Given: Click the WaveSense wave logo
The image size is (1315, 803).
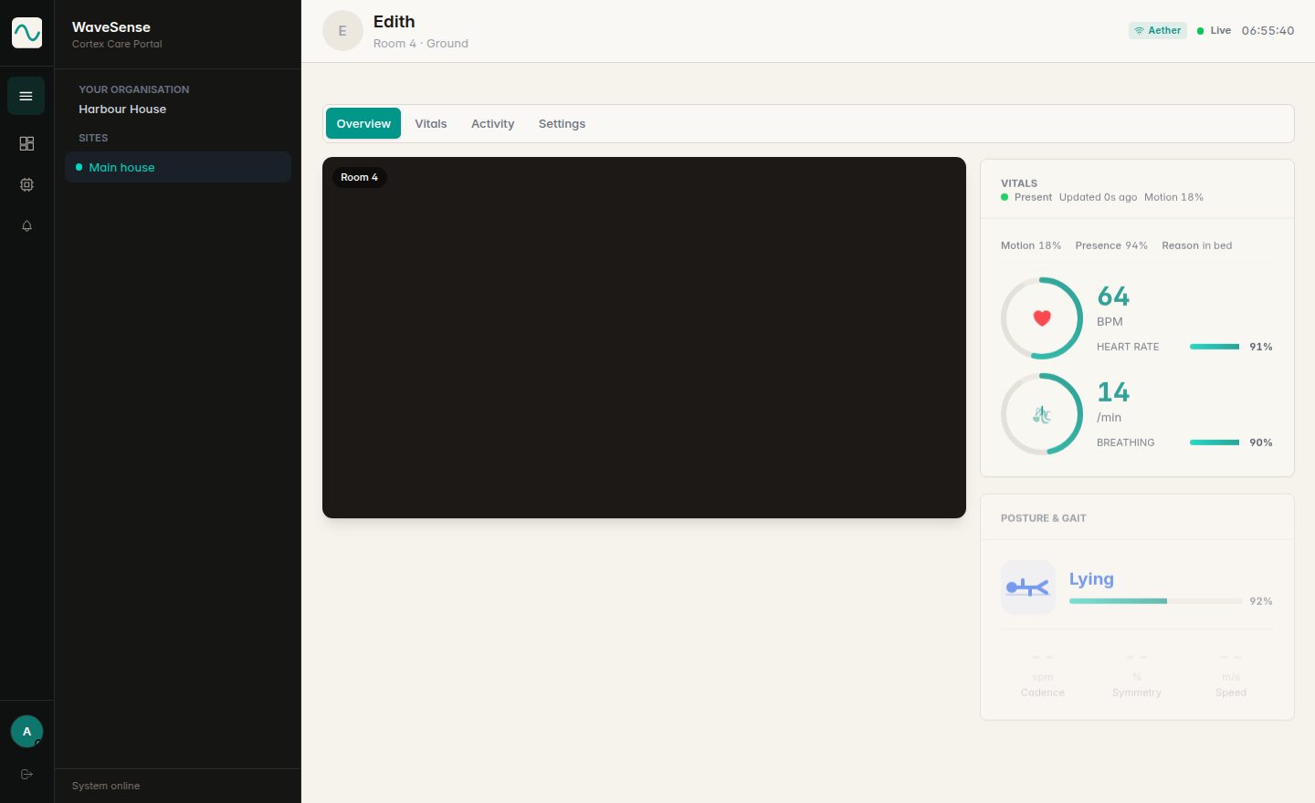Looking at the screenshot, I should [x=26, y=33].
